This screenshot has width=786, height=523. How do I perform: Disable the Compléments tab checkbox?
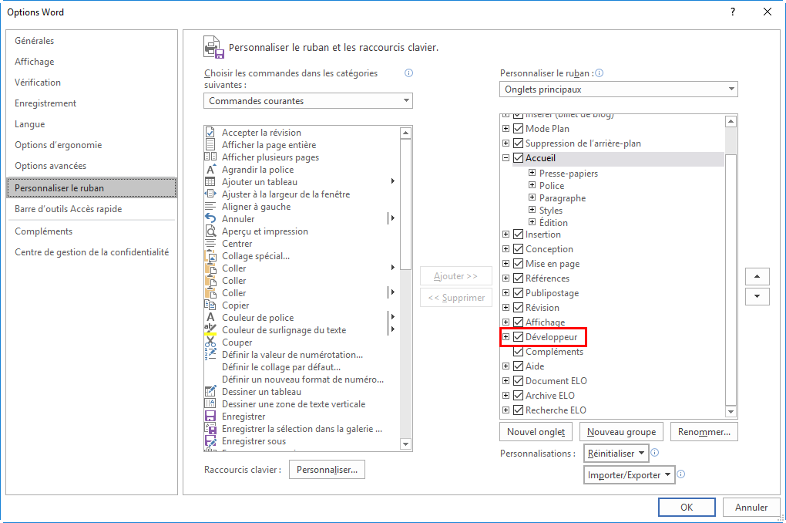518,351
